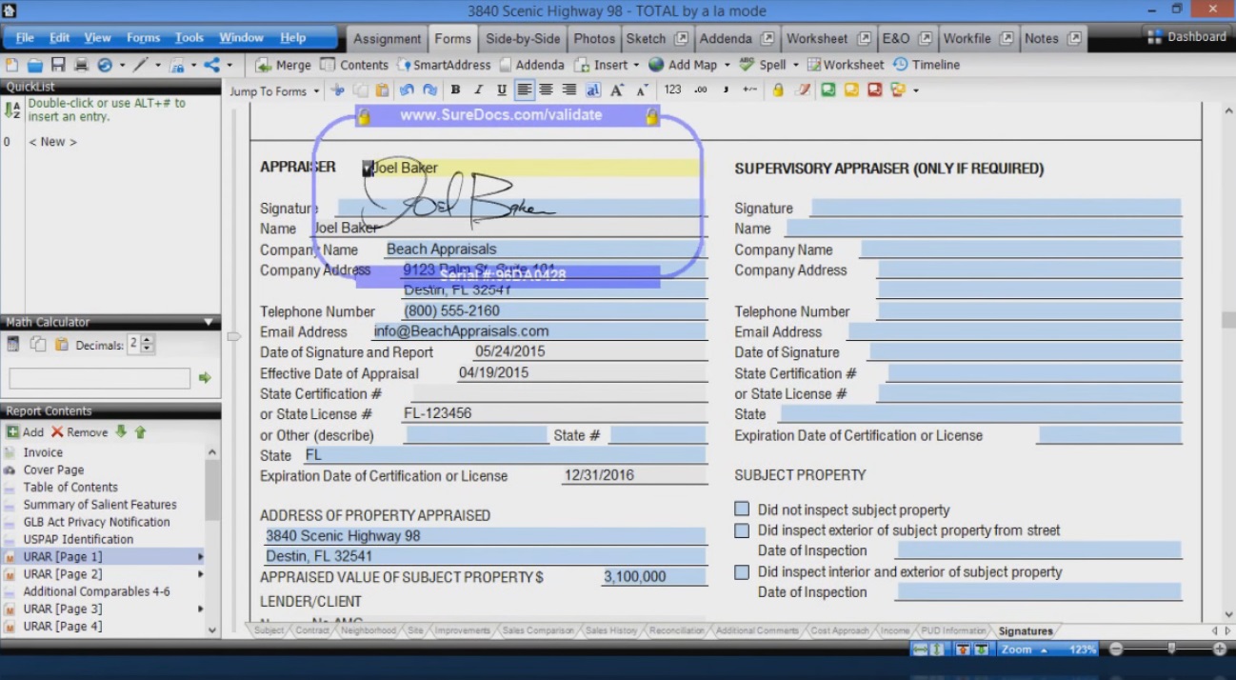Print the report using the printer icon
The height and width of the screenshot is (680, 1236).
point(81,65)
